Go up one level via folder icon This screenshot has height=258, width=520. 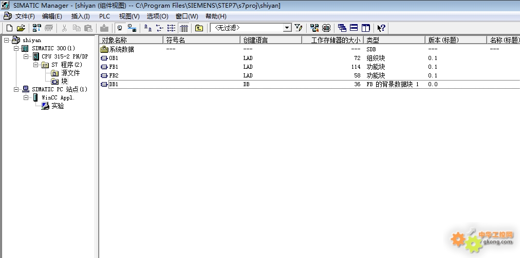pyautogui.click(x=199, y=28)
